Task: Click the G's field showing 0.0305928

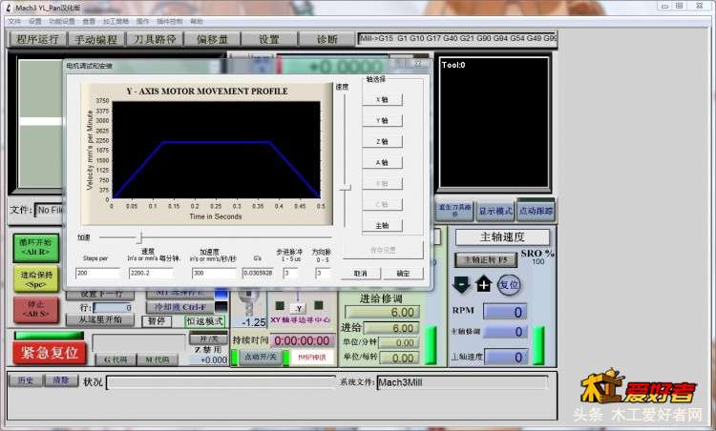Action: (258, 273)
